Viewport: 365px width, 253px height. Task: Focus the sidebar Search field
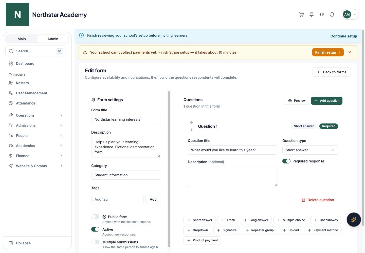(36, 51)
